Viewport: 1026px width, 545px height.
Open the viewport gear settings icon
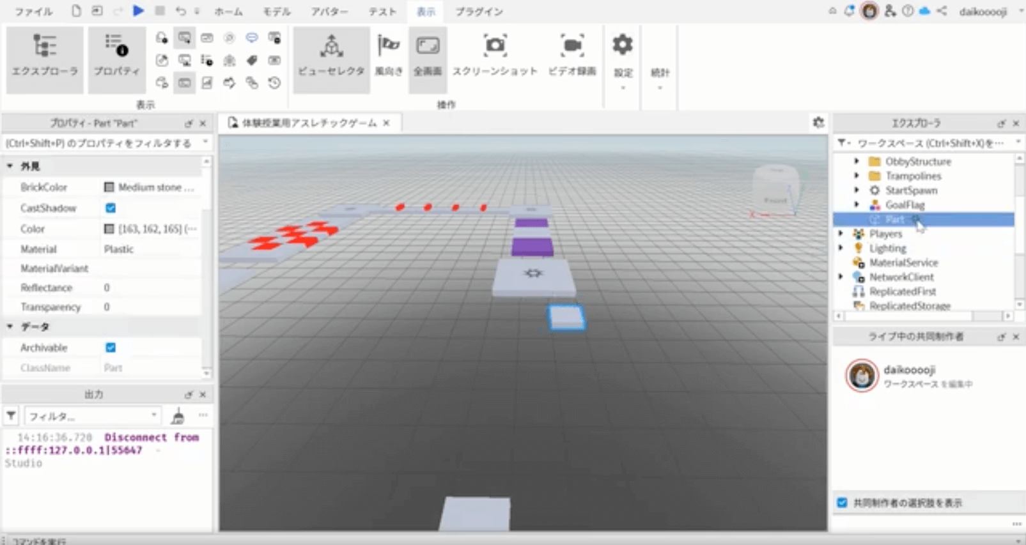[x=818, y=123]
